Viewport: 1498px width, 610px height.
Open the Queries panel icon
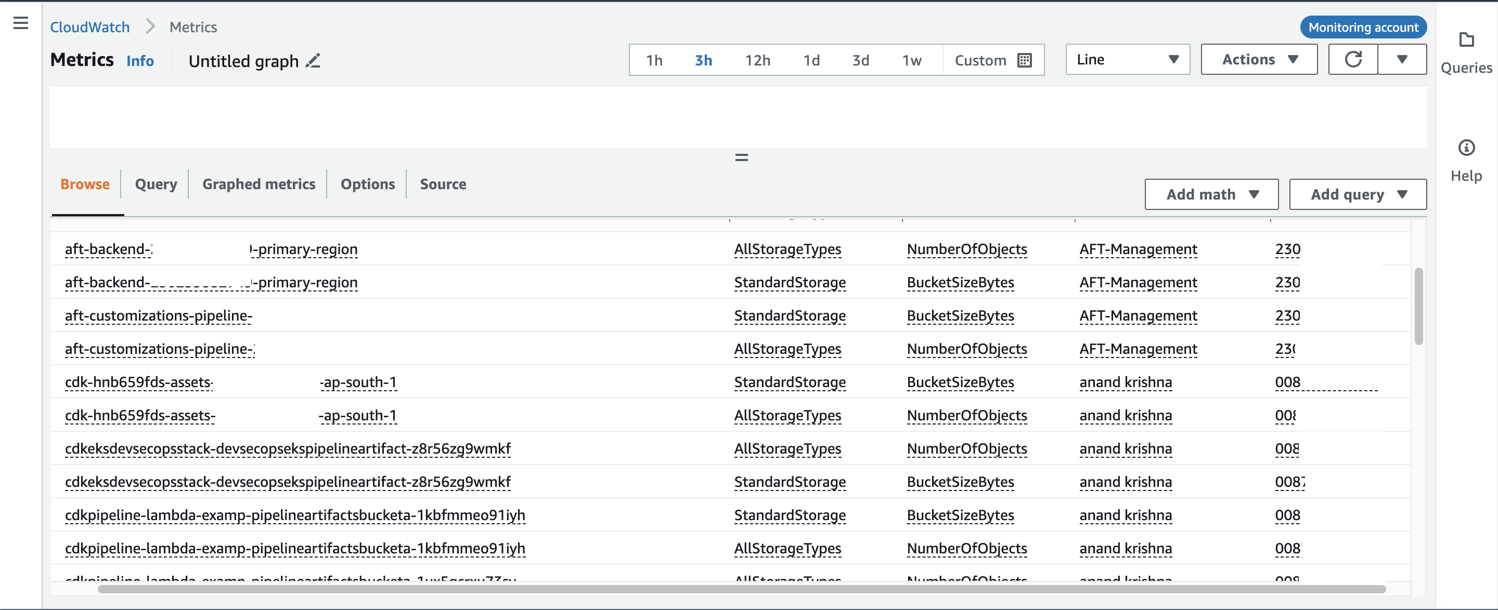1466,40
